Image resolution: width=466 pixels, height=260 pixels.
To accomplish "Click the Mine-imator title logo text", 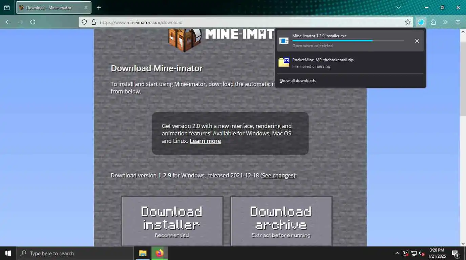I will coord(239,34).
